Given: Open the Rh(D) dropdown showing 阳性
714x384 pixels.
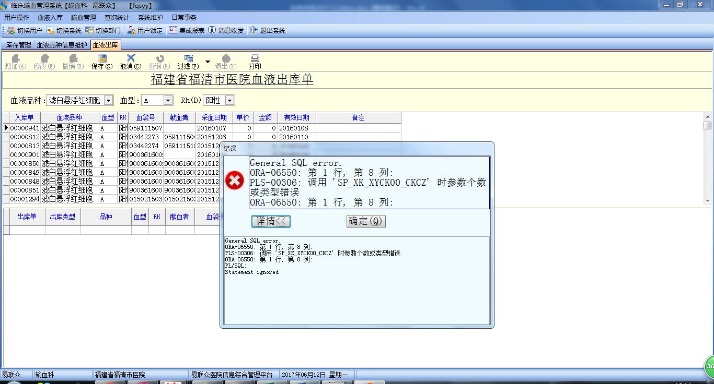Looking at the screenshot, I should point(229,100).
